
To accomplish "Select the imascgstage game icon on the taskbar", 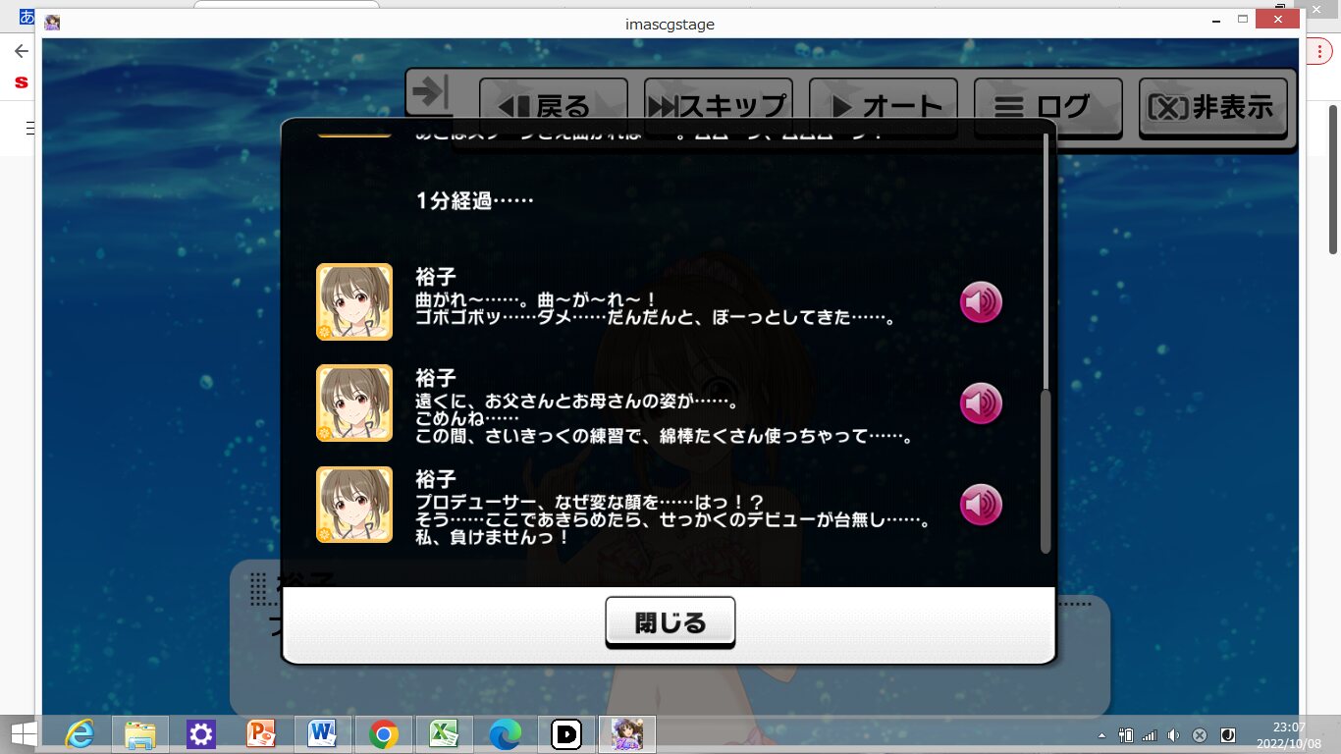I will point(627,733).
